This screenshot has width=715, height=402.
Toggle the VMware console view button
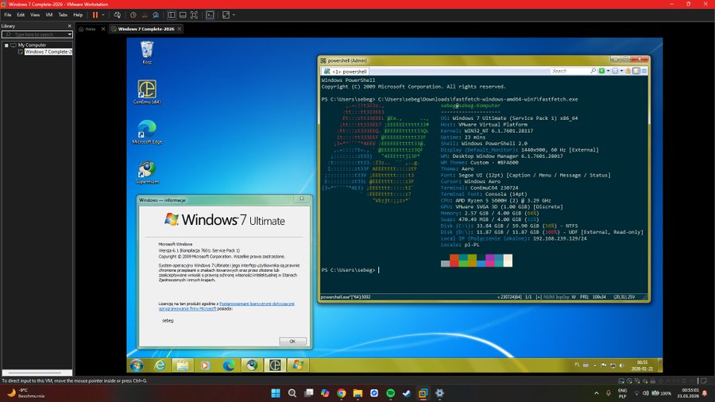point(210,14)
